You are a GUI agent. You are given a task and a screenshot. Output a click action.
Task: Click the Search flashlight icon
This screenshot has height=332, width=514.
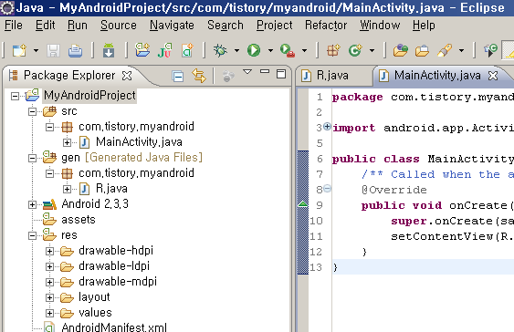[445, 50]
